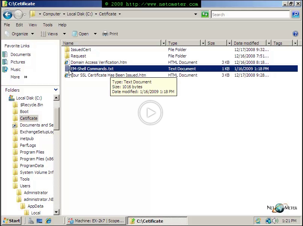Viewport: 303px width, 226px height.
Task: Click the Print toolbar button
Action: click(110, 34)
